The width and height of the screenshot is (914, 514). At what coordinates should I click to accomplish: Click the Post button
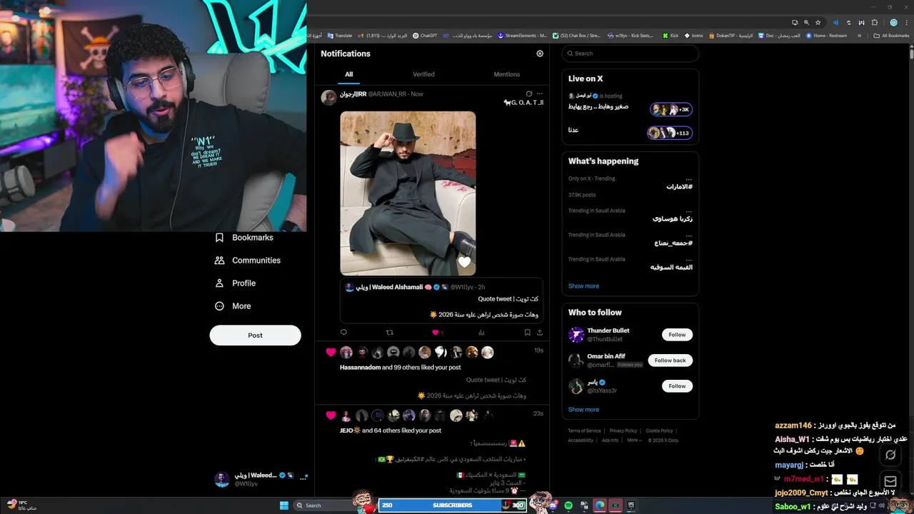[x=255, y=336]
